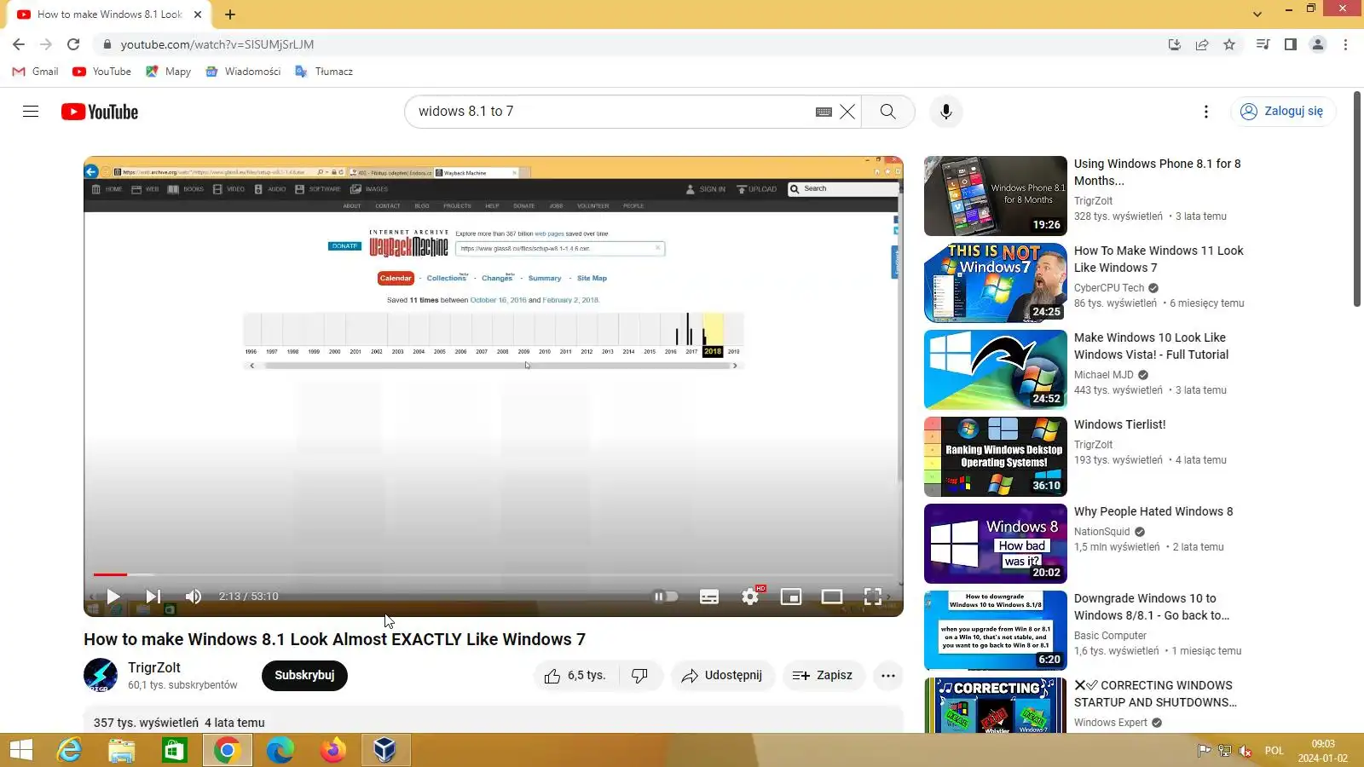Open the YouTube bookmark
Viewport: 1364px width, 767px height.
[102, 72]
